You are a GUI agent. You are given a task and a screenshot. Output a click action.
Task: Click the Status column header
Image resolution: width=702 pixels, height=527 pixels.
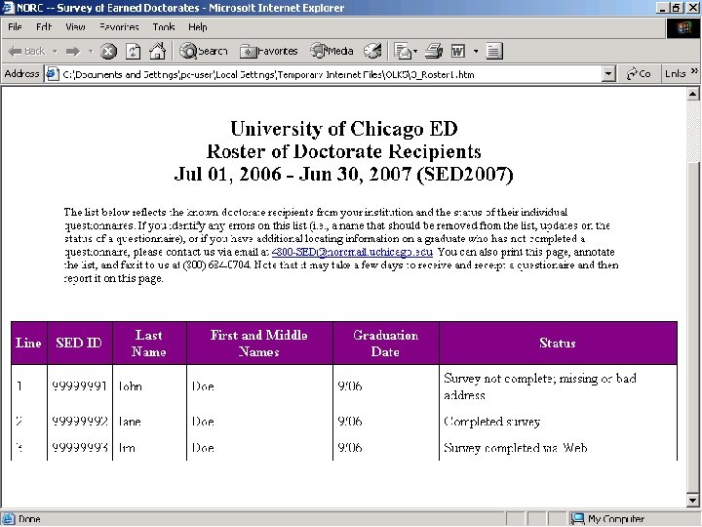pyautogui.click(x=558, y=343)
